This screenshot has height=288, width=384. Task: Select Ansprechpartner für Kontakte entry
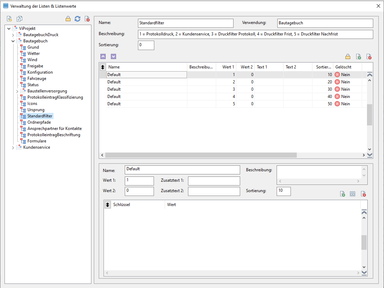point(55,129)
